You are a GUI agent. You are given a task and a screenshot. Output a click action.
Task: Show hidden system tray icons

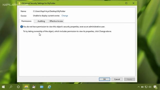tap(138, 87)
